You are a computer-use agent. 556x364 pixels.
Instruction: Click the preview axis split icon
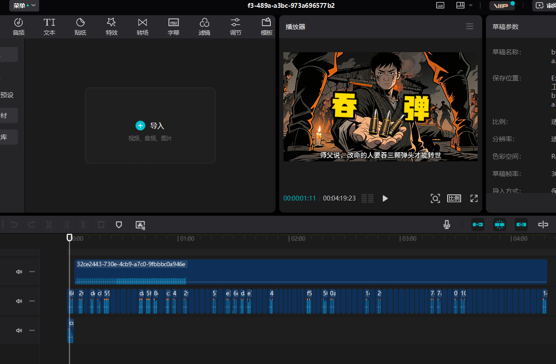coord(543,224)
